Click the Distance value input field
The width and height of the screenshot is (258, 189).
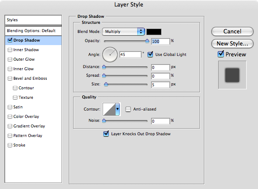161,67
